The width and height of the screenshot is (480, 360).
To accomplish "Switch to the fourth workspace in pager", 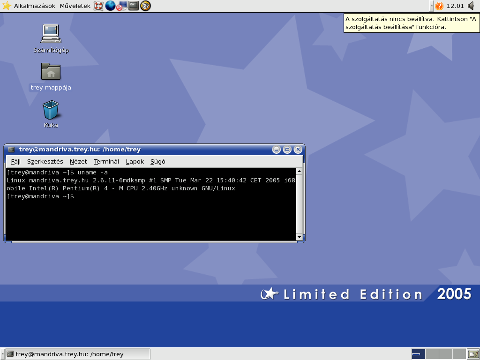I will click(459, 354).
